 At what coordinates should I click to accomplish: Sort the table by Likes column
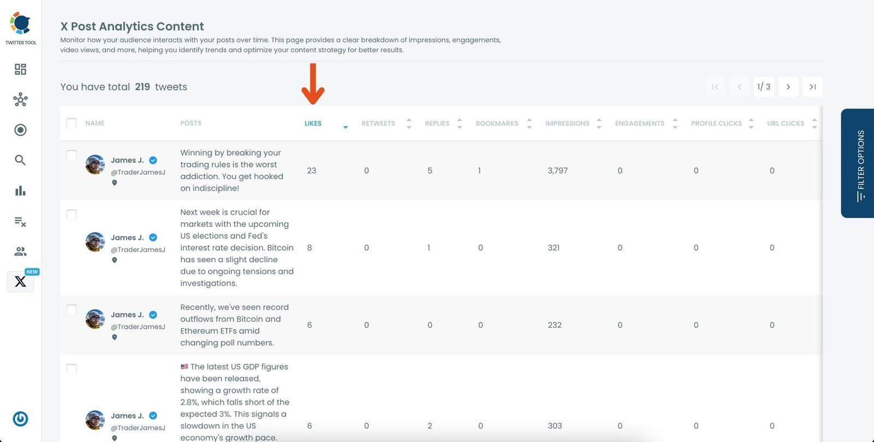point(313,123)
